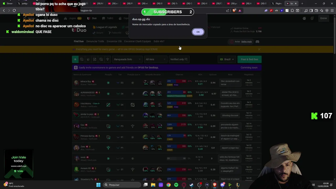This screenshot has width=336, height=189.
Task: Click the Post & find Duo button
Action: (249, 59)
